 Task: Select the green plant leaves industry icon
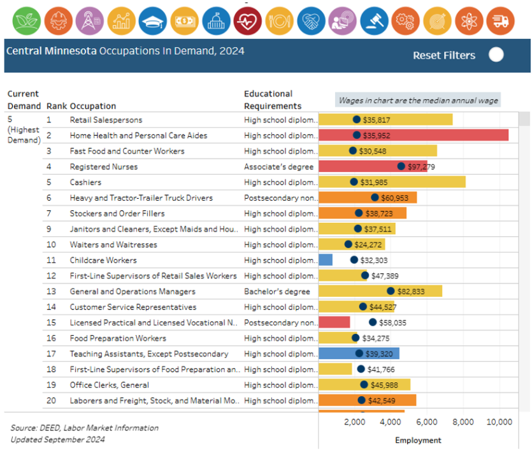pos(27,21)
